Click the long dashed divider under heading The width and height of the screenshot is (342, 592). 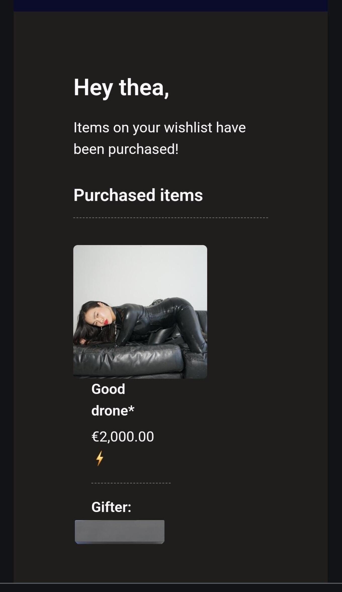pos(170,218)
